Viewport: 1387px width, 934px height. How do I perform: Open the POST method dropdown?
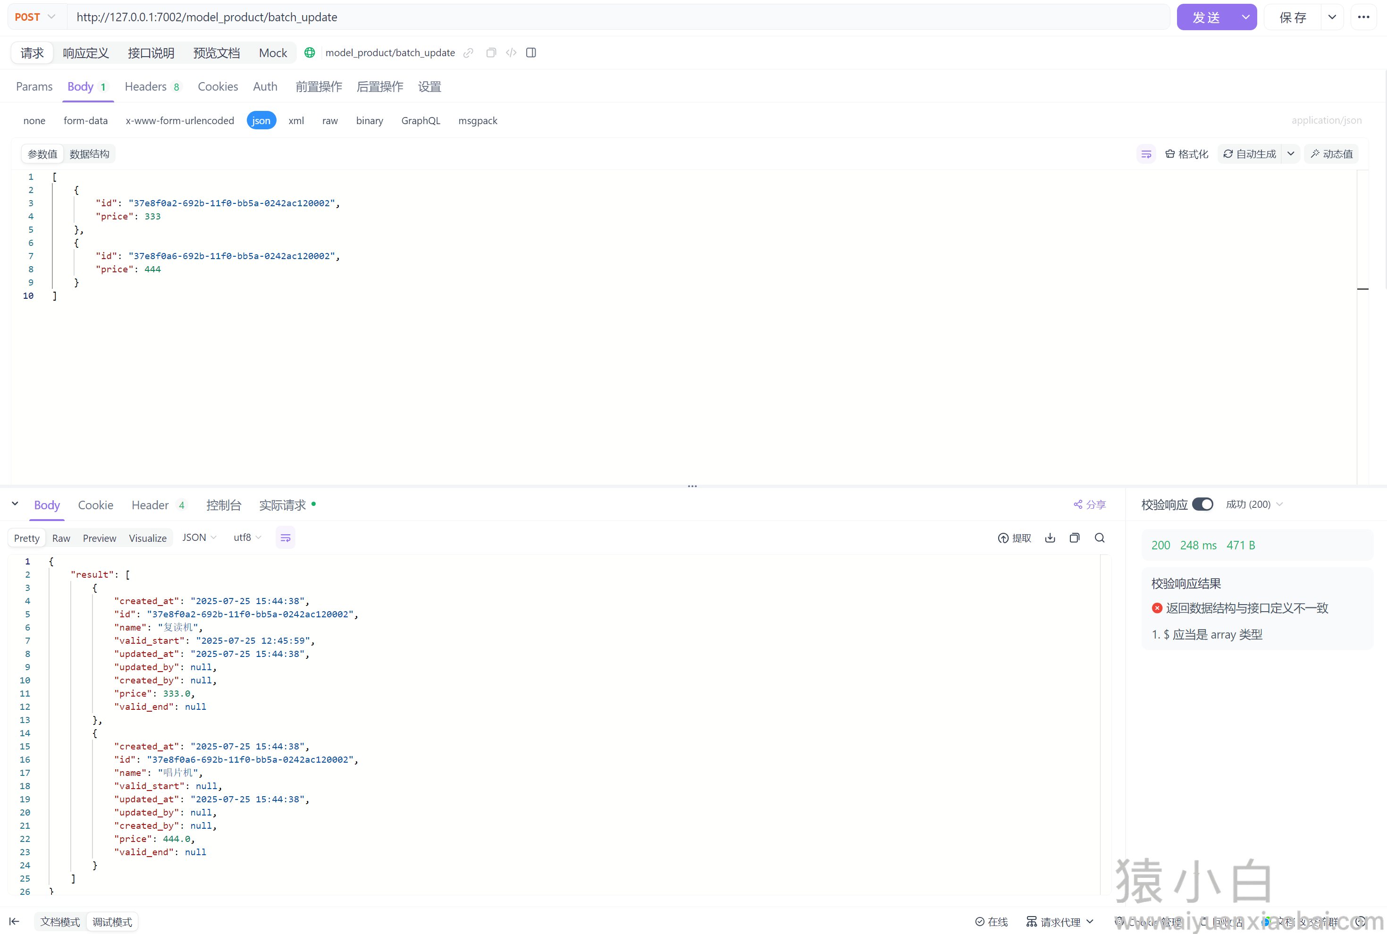(35, 17)
